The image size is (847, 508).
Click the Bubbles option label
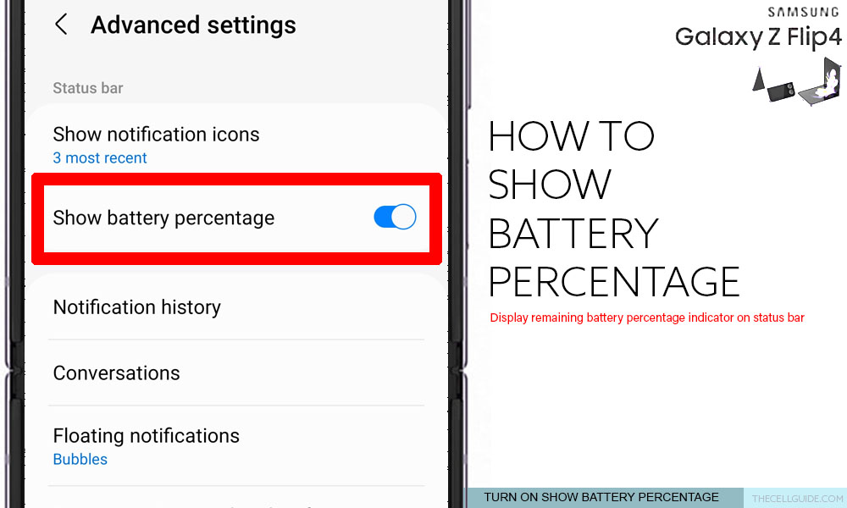point(80,459)
